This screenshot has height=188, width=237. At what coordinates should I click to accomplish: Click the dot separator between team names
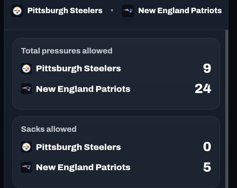112,10
